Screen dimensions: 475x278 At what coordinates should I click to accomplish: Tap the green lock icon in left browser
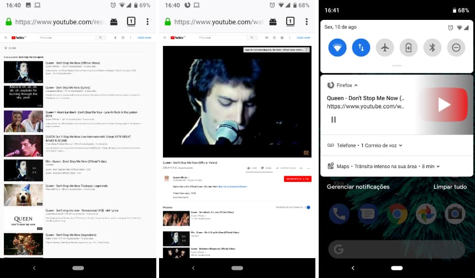pos(8,22)
